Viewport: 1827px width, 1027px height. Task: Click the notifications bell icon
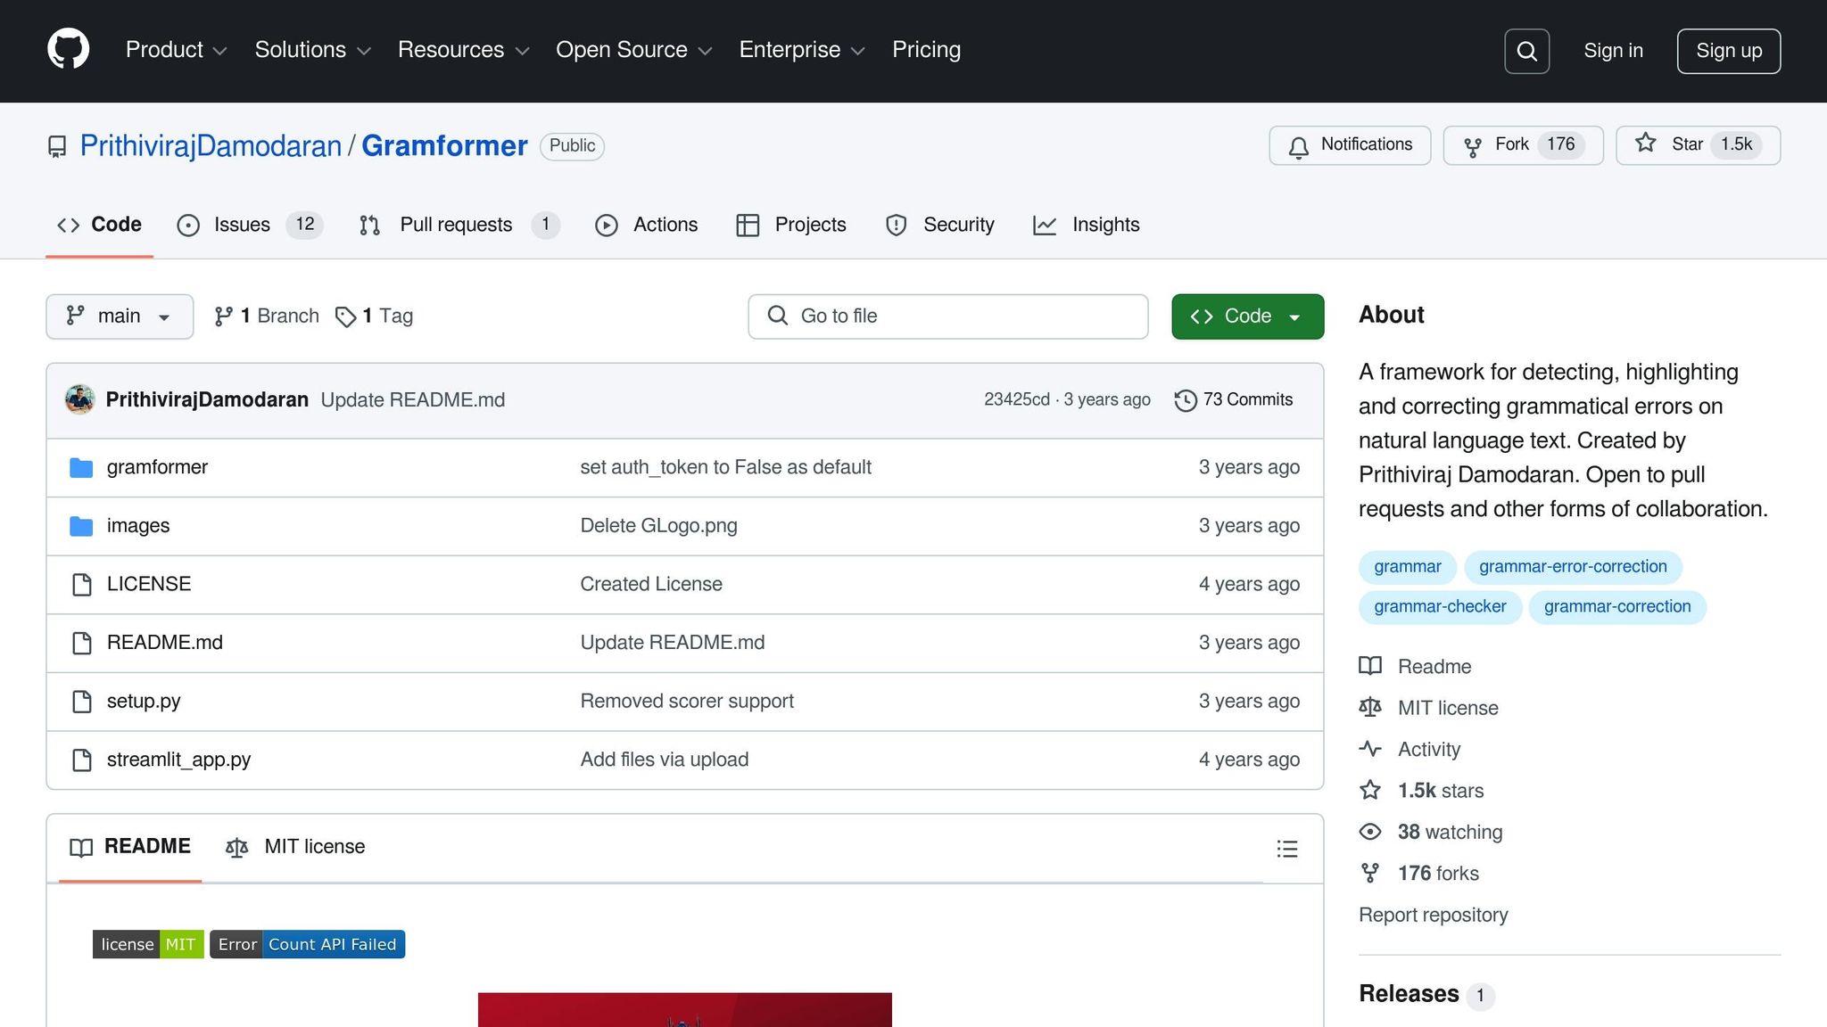(1300, 145)
